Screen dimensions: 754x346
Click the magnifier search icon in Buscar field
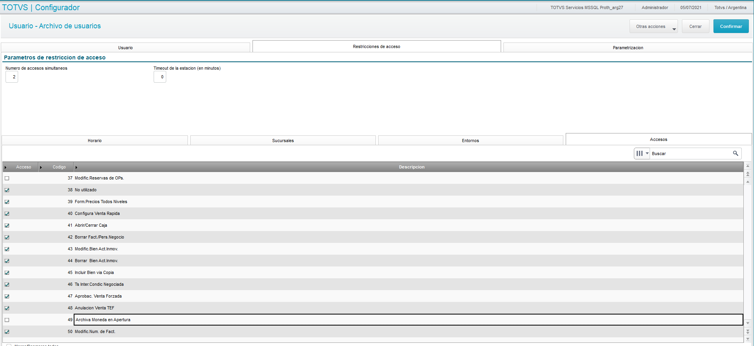tap(735, 154)
